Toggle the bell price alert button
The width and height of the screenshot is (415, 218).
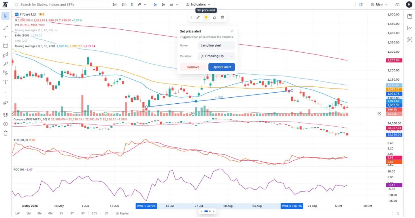click(206, 18)
